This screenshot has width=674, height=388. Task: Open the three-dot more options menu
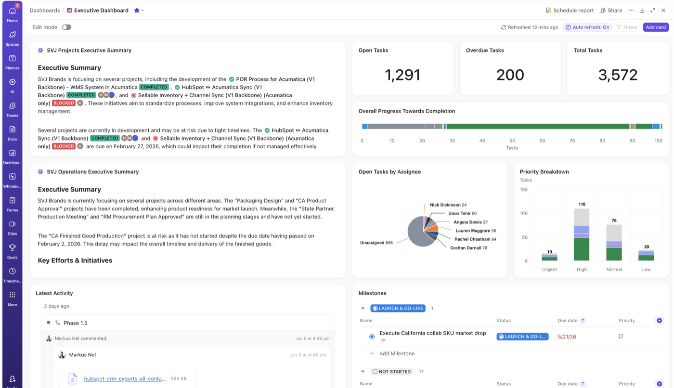pos(631,10)
